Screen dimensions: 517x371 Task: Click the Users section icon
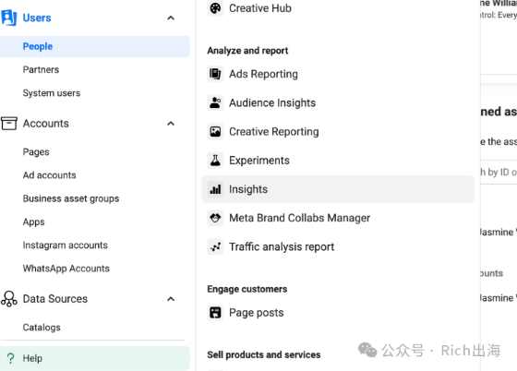click(8, 18)
